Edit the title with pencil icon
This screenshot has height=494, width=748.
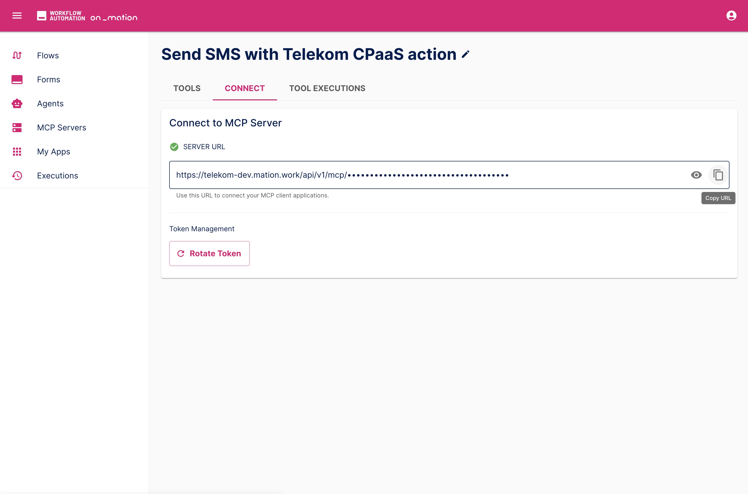tap(465, 54)
